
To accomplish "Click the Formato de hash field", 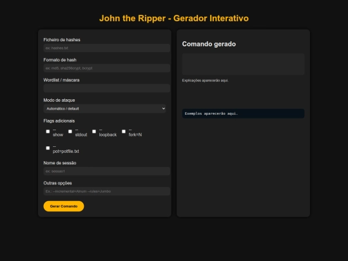I will [107, 68].
